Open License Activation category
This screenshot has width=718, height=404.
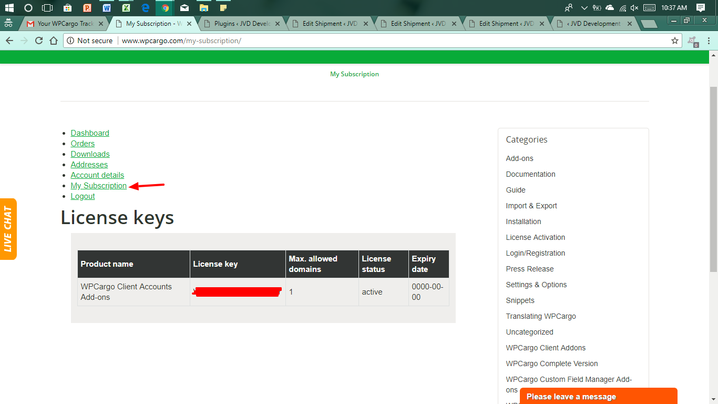coord(536,237)
